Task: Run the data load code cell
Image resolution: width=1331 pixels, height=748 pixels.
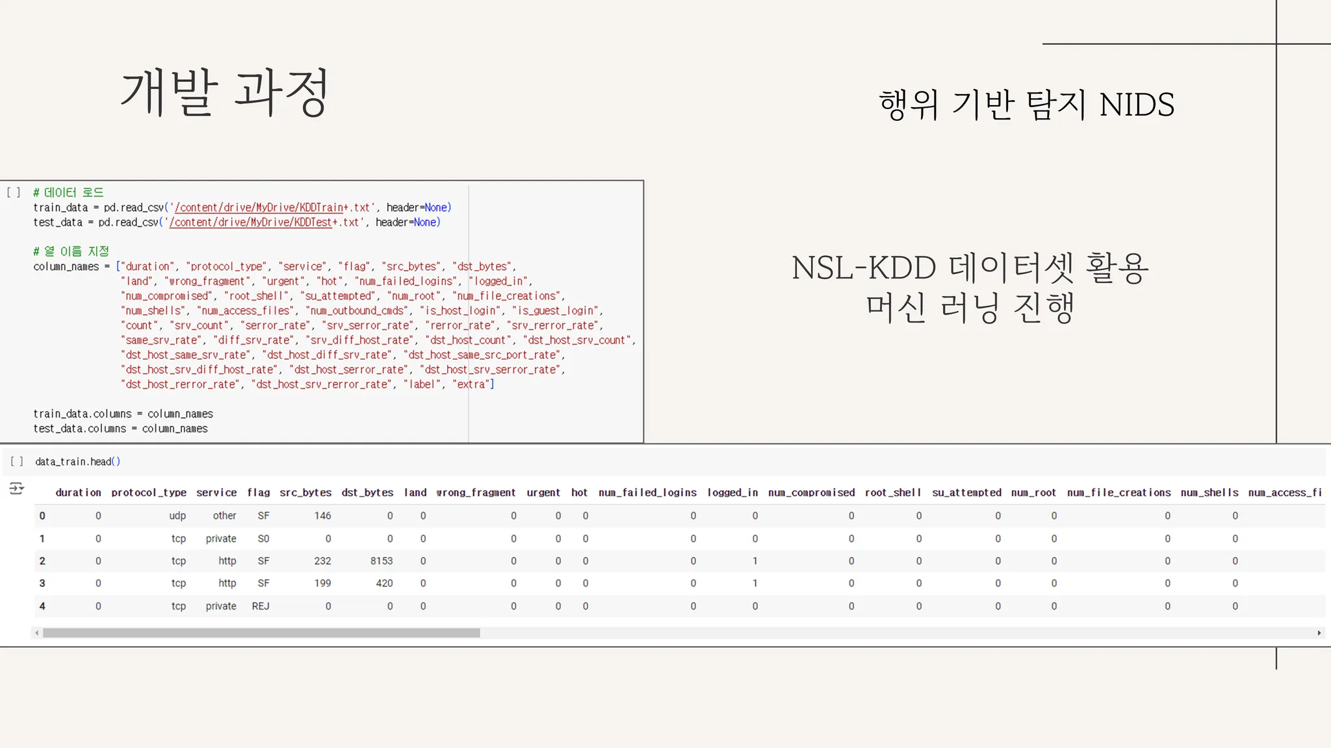Action: (14, 192)
